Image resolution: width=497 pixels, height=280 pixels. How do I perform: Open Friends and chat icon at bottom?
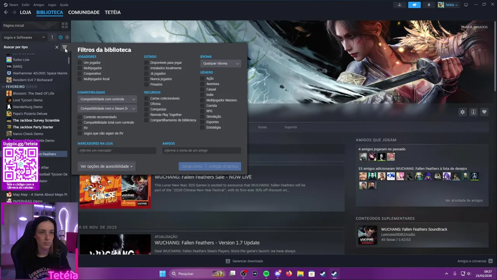(490, 261)
